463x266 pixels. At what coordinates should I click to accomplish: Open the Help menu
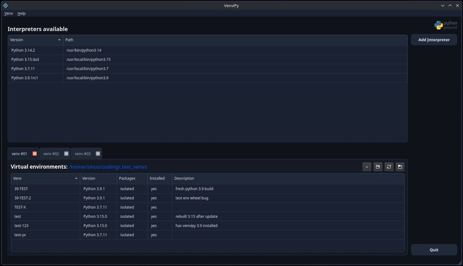pyautogui.click(x=22, y=13)
